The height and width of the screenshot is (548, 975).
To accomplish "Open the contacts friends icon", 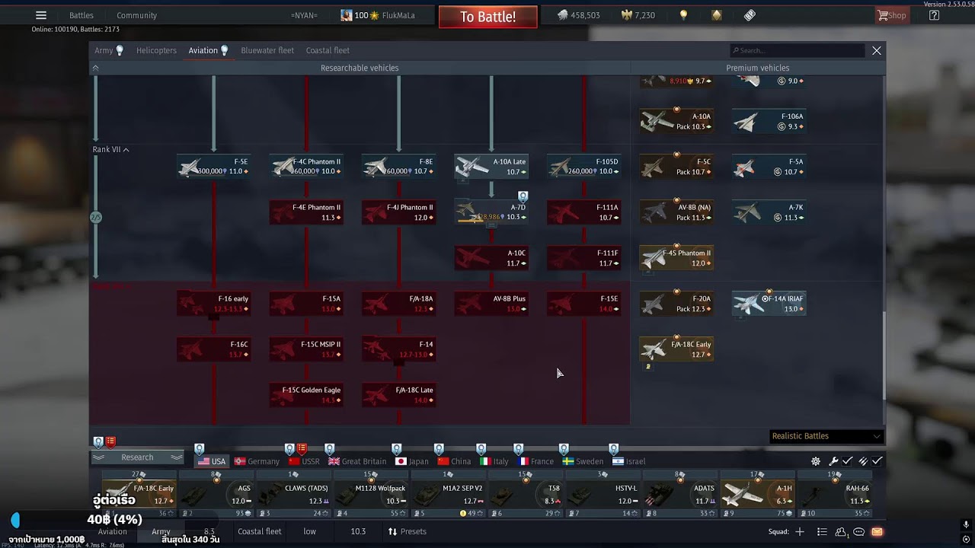I will point(841,532).
